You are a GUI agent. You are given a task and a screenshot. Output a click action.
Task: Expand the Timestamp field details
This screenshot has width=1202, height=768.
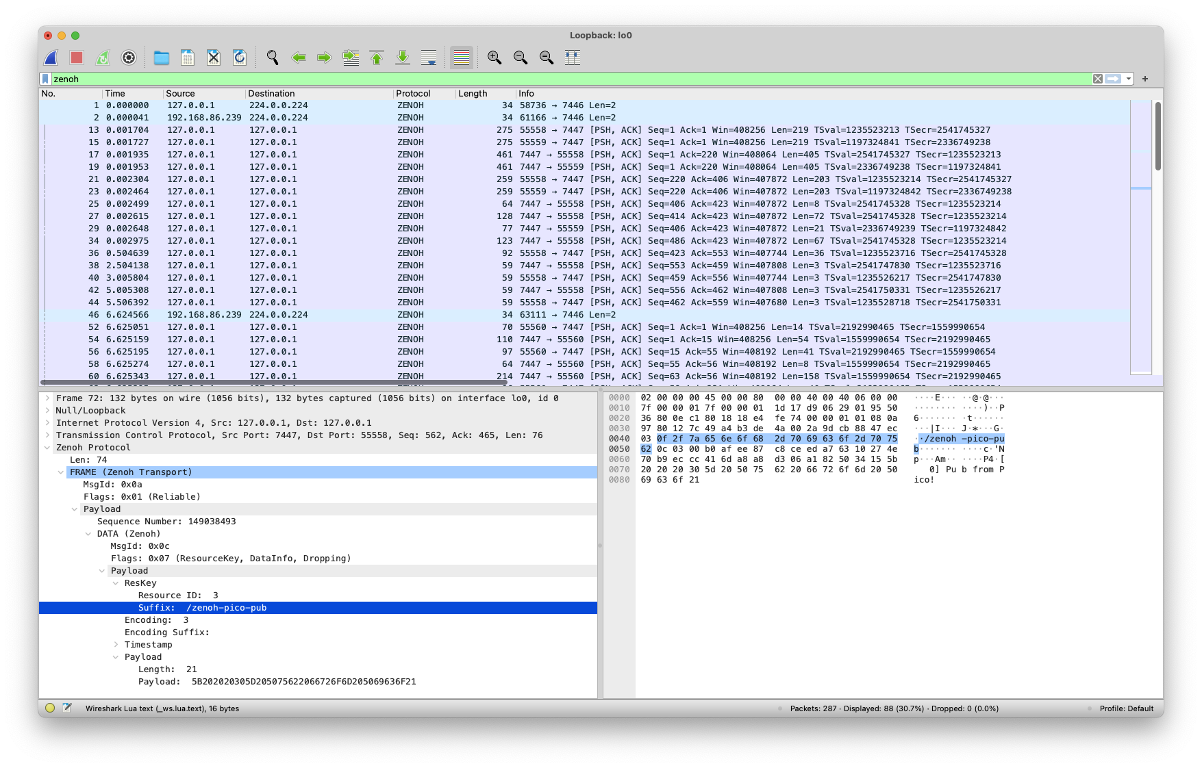115,644
